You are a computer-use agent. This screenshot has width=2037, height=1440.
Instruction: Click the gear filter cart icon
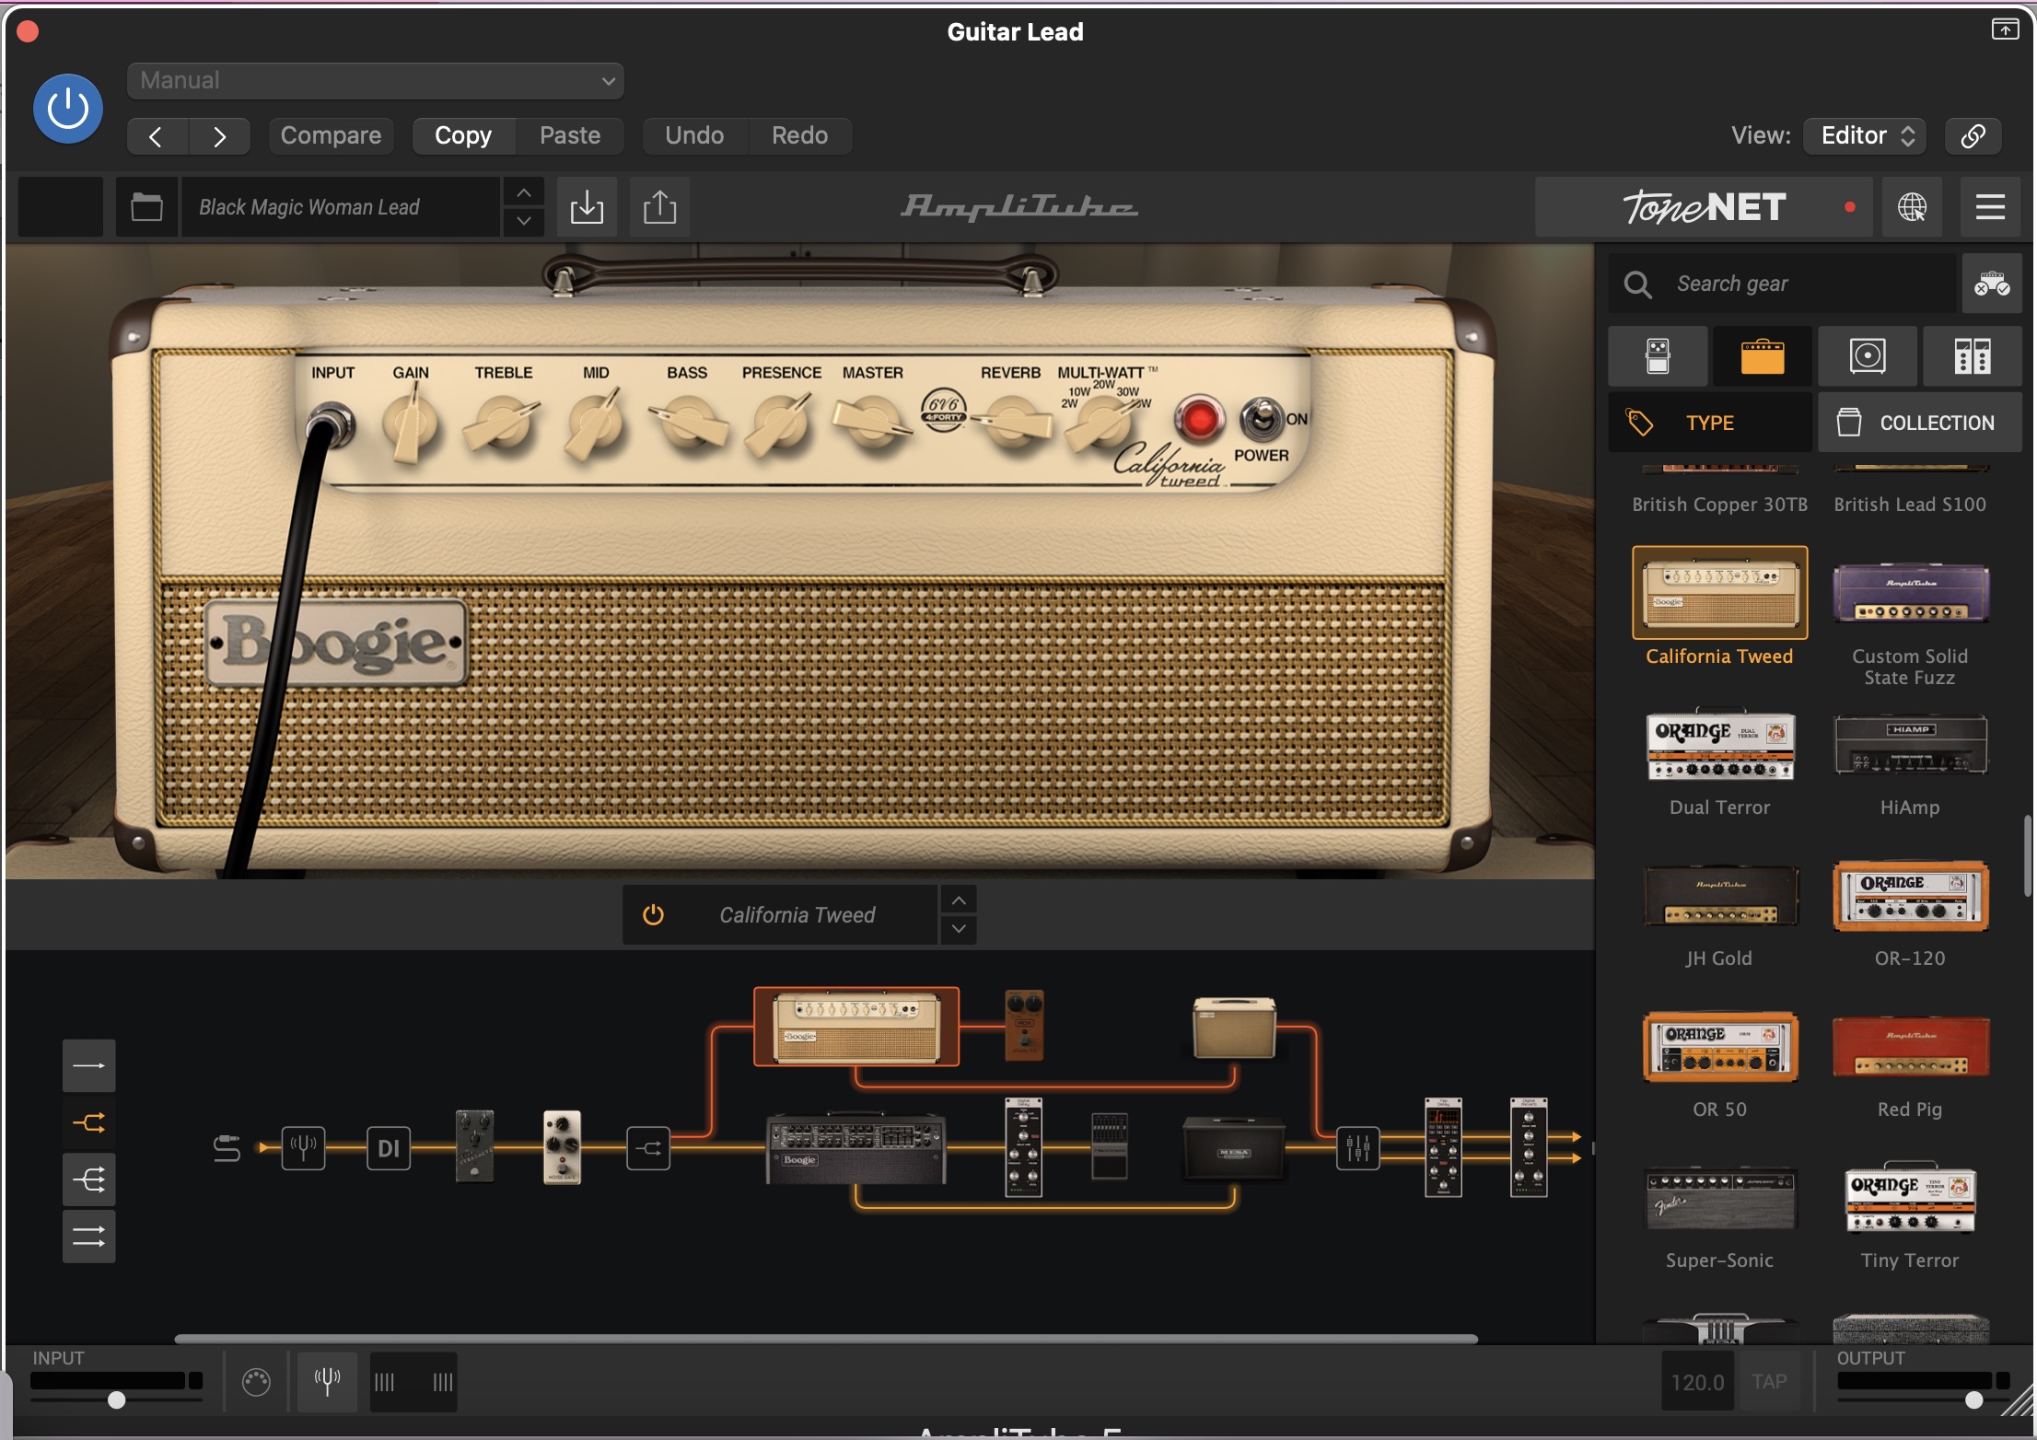[x=1992, y=284]
